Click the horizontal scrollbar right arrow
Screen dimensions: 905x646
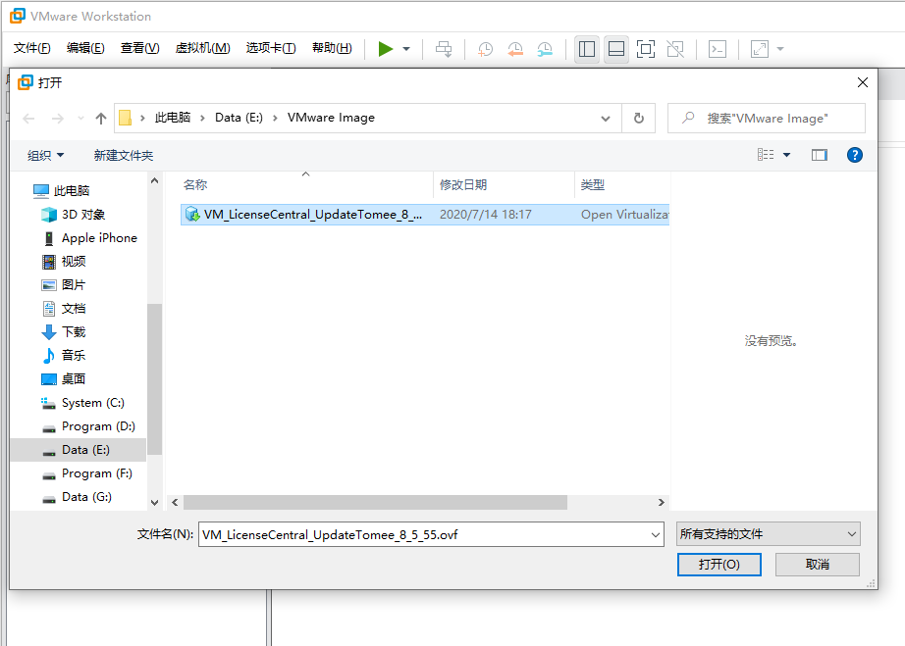tap(662, 503)
